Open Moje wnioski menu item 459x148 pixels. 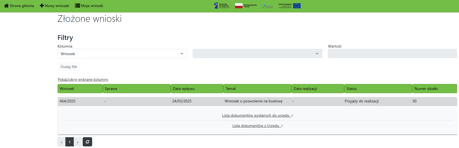coord(92,6)
